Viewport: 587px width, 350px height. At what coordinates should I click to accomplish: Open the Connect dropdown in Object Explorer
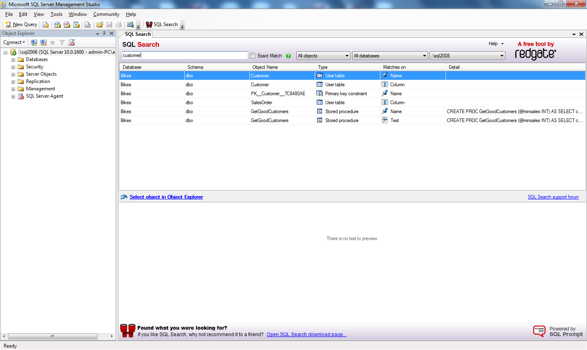(14, 42)
